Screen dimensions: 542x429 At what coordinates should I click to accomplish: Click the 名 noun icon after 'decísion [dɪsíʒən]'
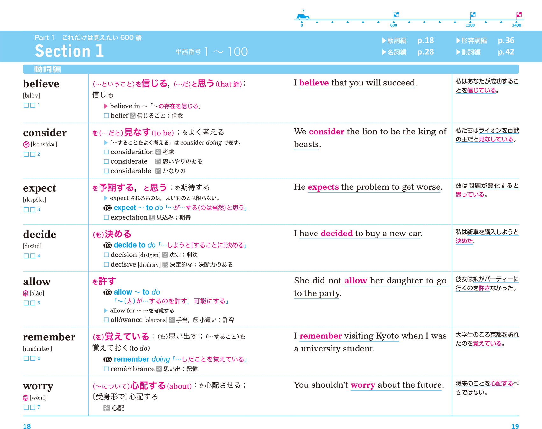(165, 255)
